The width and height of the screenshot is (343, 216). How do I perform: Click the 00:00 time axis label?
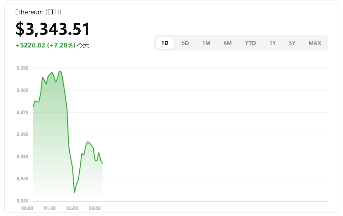[27, 208]
